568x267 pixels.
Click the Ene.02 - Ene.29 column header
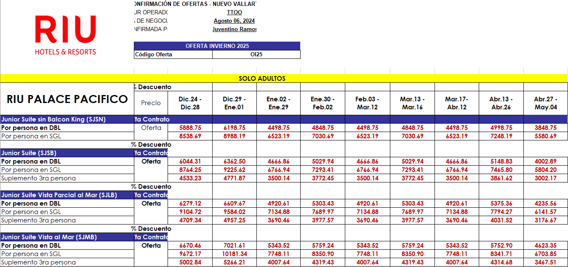(x=278, y=103)
